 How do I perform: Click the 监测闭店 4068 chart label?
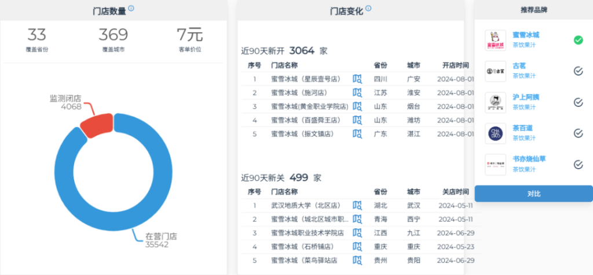tap(66, 102)
